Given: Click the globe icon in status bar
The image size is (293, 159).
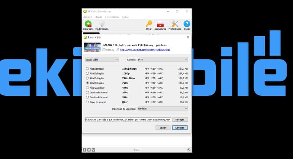Looking at the screenshot, I should click(x=189, y=150).
